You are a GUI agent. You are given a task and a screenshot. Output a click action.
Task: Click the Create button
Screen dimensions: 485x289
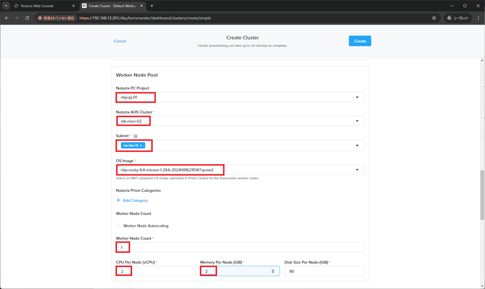[360, 41]
